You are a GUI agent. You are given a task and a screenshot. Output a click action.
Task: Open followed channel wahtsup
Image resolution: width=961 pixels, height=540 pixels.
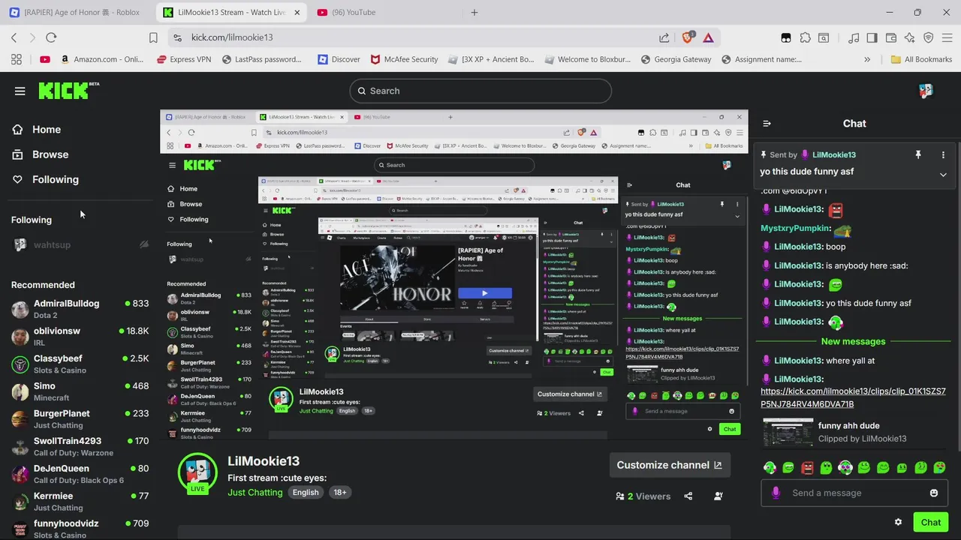(x=79, y=244)
